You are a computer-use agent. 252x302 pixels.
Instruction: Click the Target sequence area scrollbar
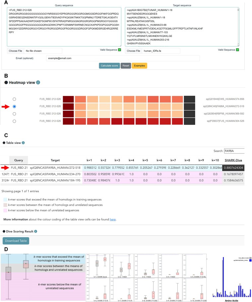coord(238,27)
